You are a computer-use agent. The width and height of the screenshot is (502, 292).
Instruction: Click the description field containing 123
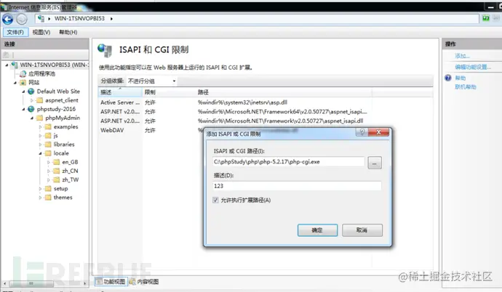[297, 186]
